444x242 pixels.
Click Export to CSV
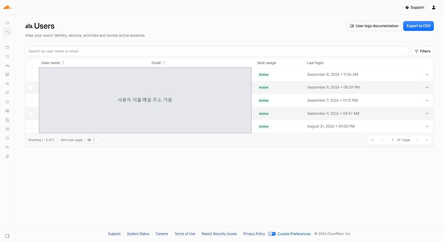click(x=418, y=26)
